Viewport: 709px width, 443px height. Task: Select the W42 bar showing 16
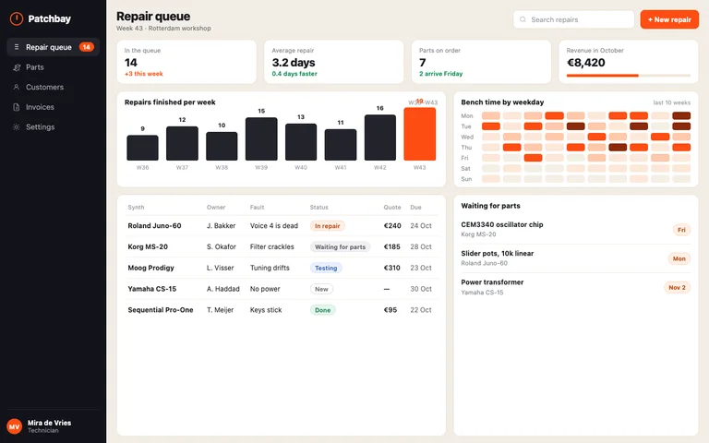[x=380, y=138]
